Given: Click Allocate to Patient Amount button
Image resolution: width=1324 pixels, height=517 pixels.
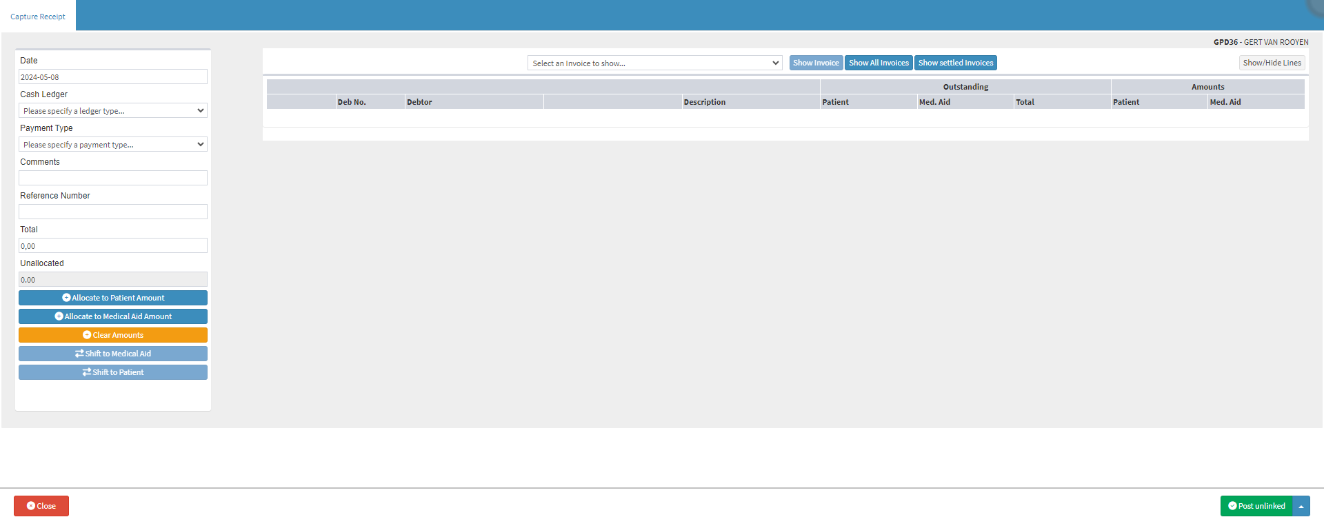Looking at the screenshot, I should pyautogui.click(x=113, y=298).
